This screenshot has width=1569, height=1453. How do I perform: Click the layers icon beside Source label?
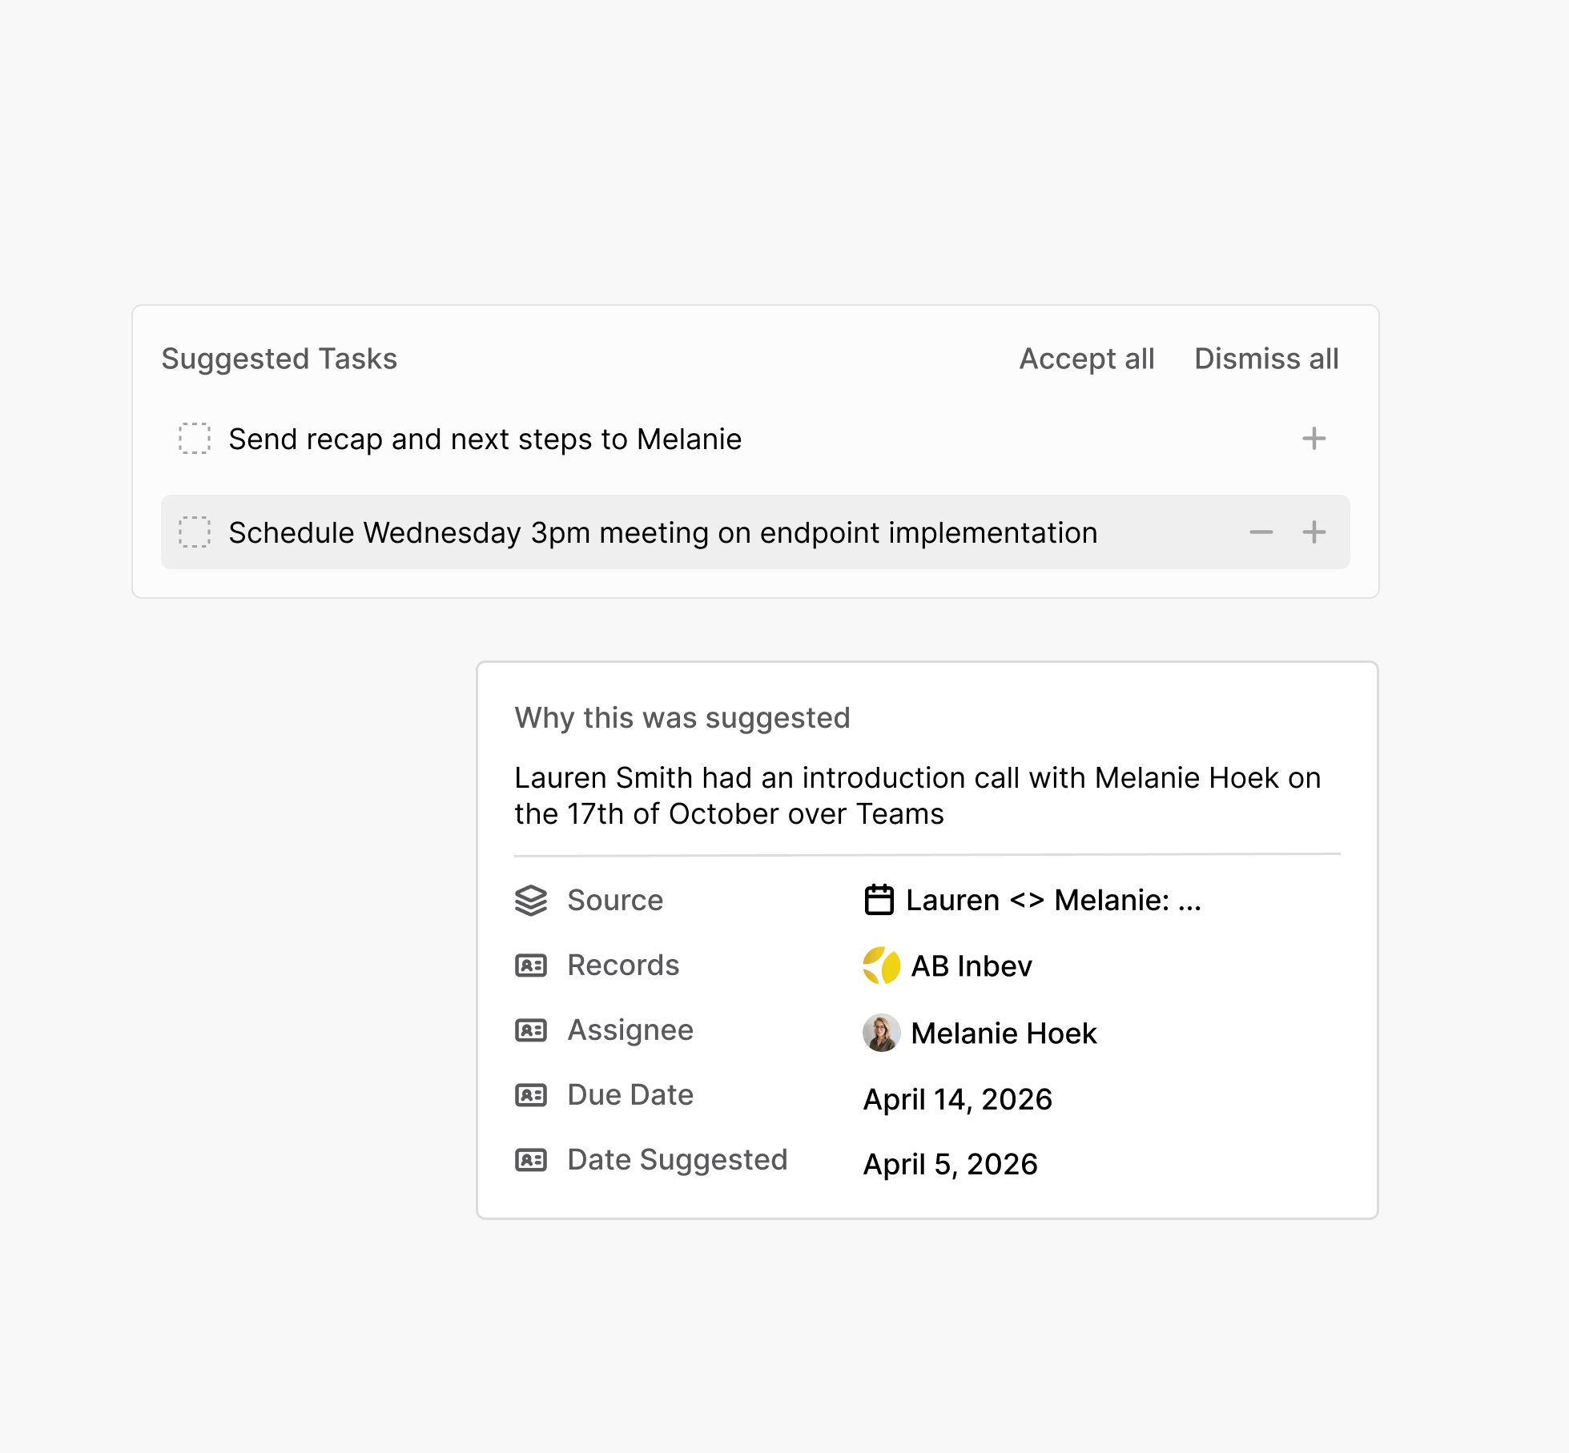click(x=531, y=900)
